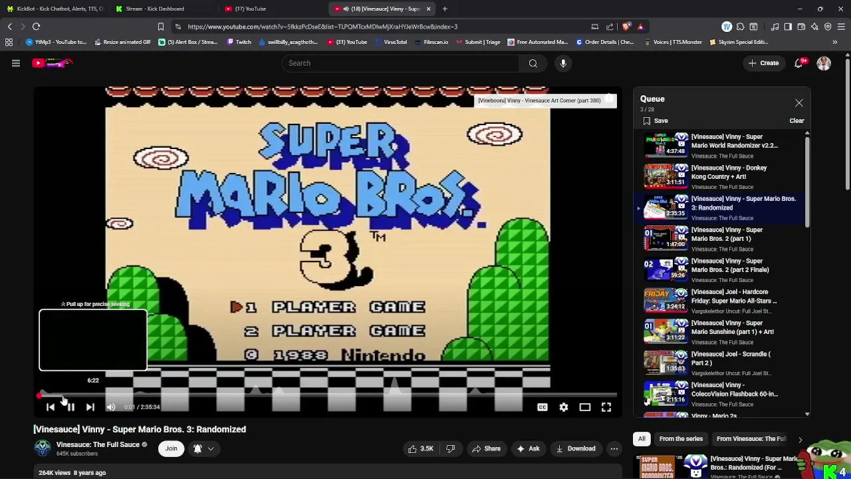Open the more actions ellipsis menu

[x=614, y=448]
